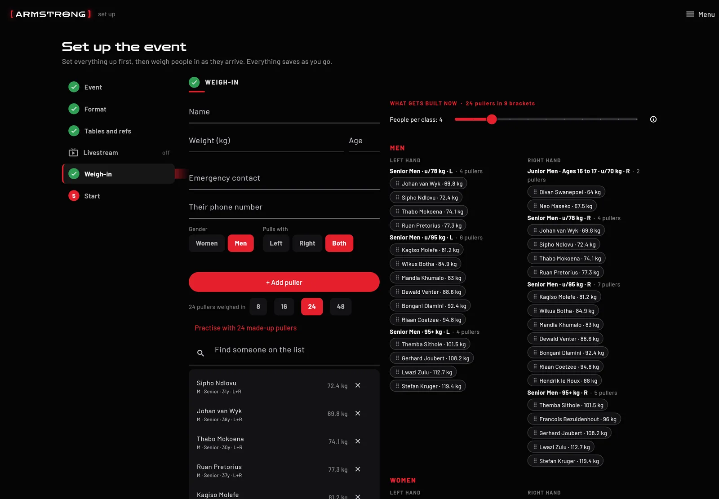Grab handle of Francois Bezuidenhout chip
This screenshot has height=499, width=719.
535,419
